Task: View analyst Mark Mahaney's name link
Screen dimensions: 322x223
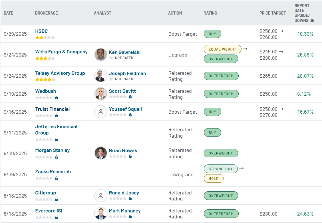Action: (x=125, y=211)
